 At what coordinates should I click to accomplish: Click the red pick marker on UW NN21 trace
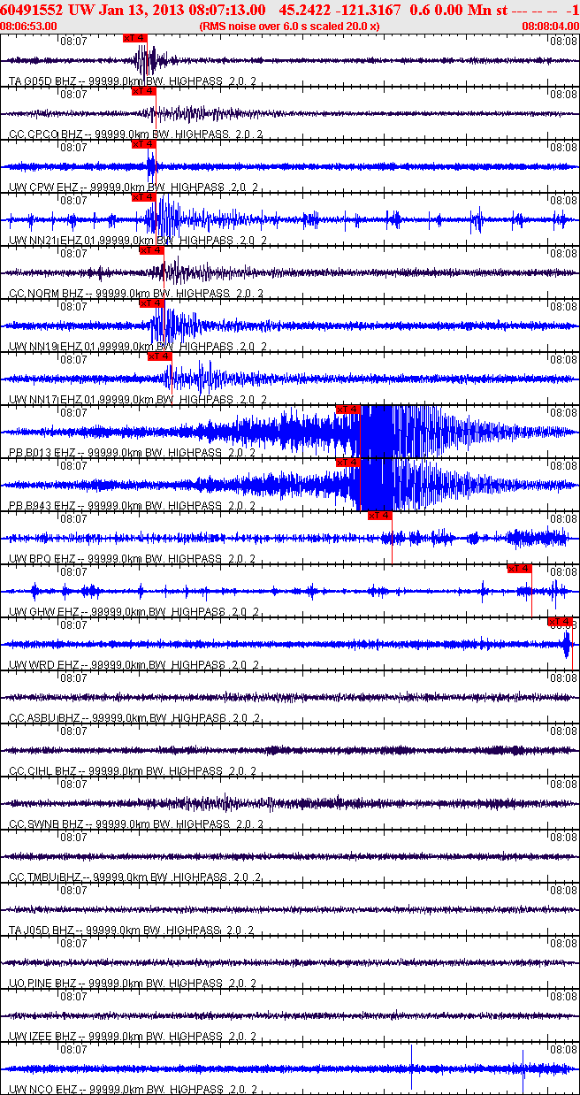tap(143, 197)
